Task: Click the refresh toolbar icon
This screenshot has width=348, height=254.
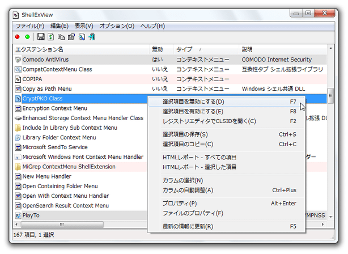Action: tap(51, 37)
